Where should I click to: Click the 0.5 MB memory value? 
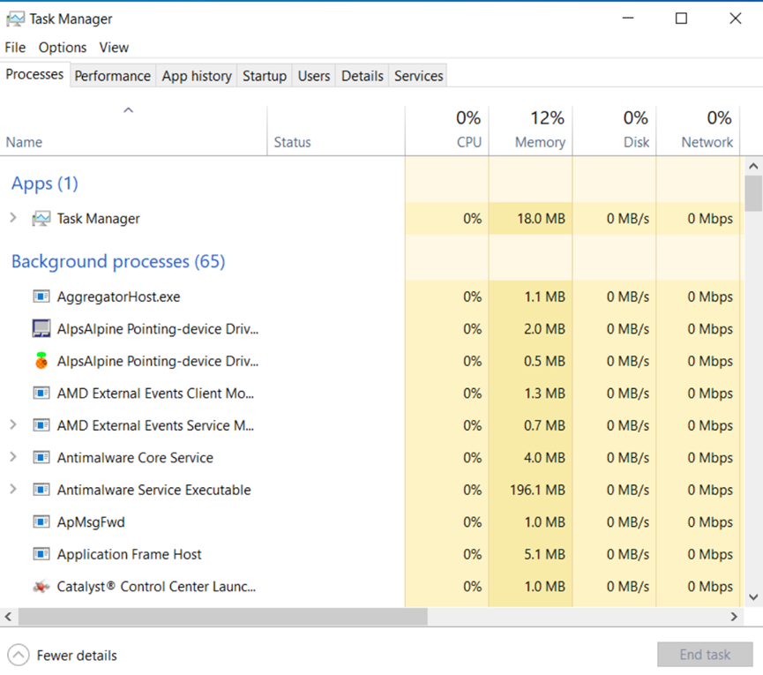tap(544, 361)
